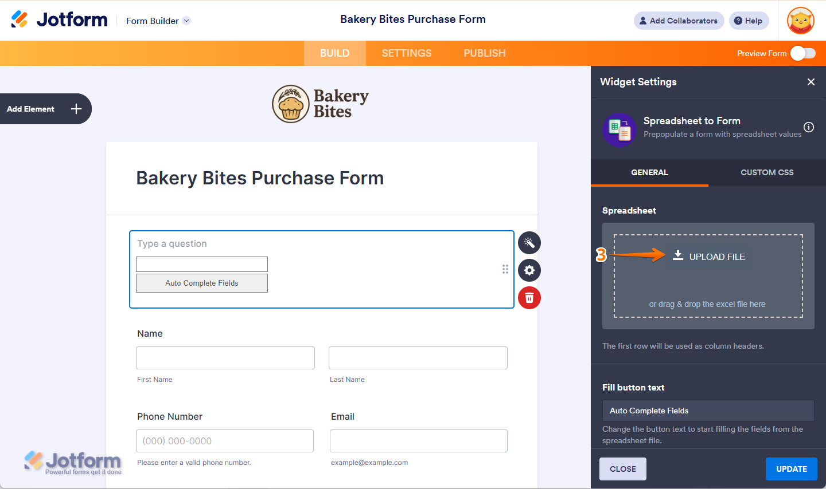Click the UPLOAD FILE button

[x=709, y=257]
